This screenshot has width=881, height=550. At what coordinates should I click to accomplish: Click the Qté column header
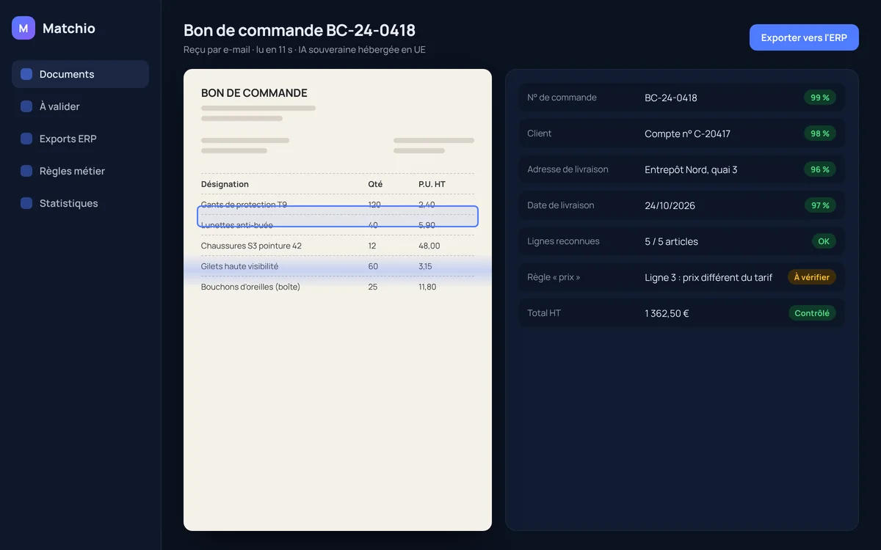[375, 184]
